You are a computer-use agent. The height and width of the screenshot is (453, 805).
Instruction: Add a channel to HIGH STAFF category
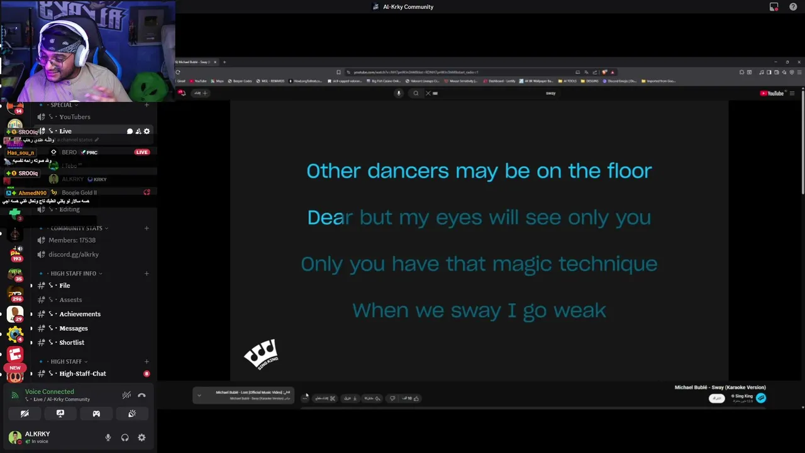pyautogui.click(x=147, y=361)
